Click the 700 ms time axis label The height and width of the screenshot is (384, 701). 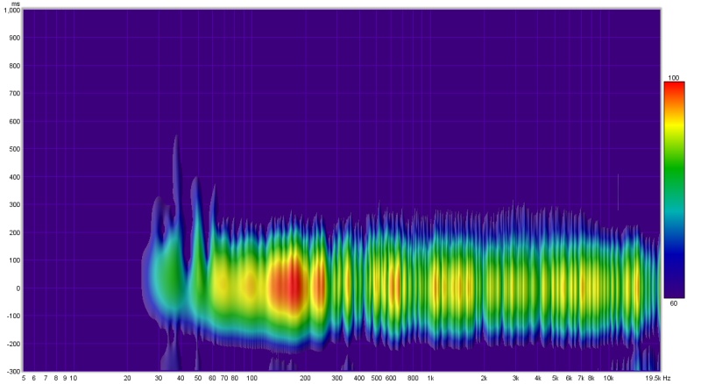[15, 94]
